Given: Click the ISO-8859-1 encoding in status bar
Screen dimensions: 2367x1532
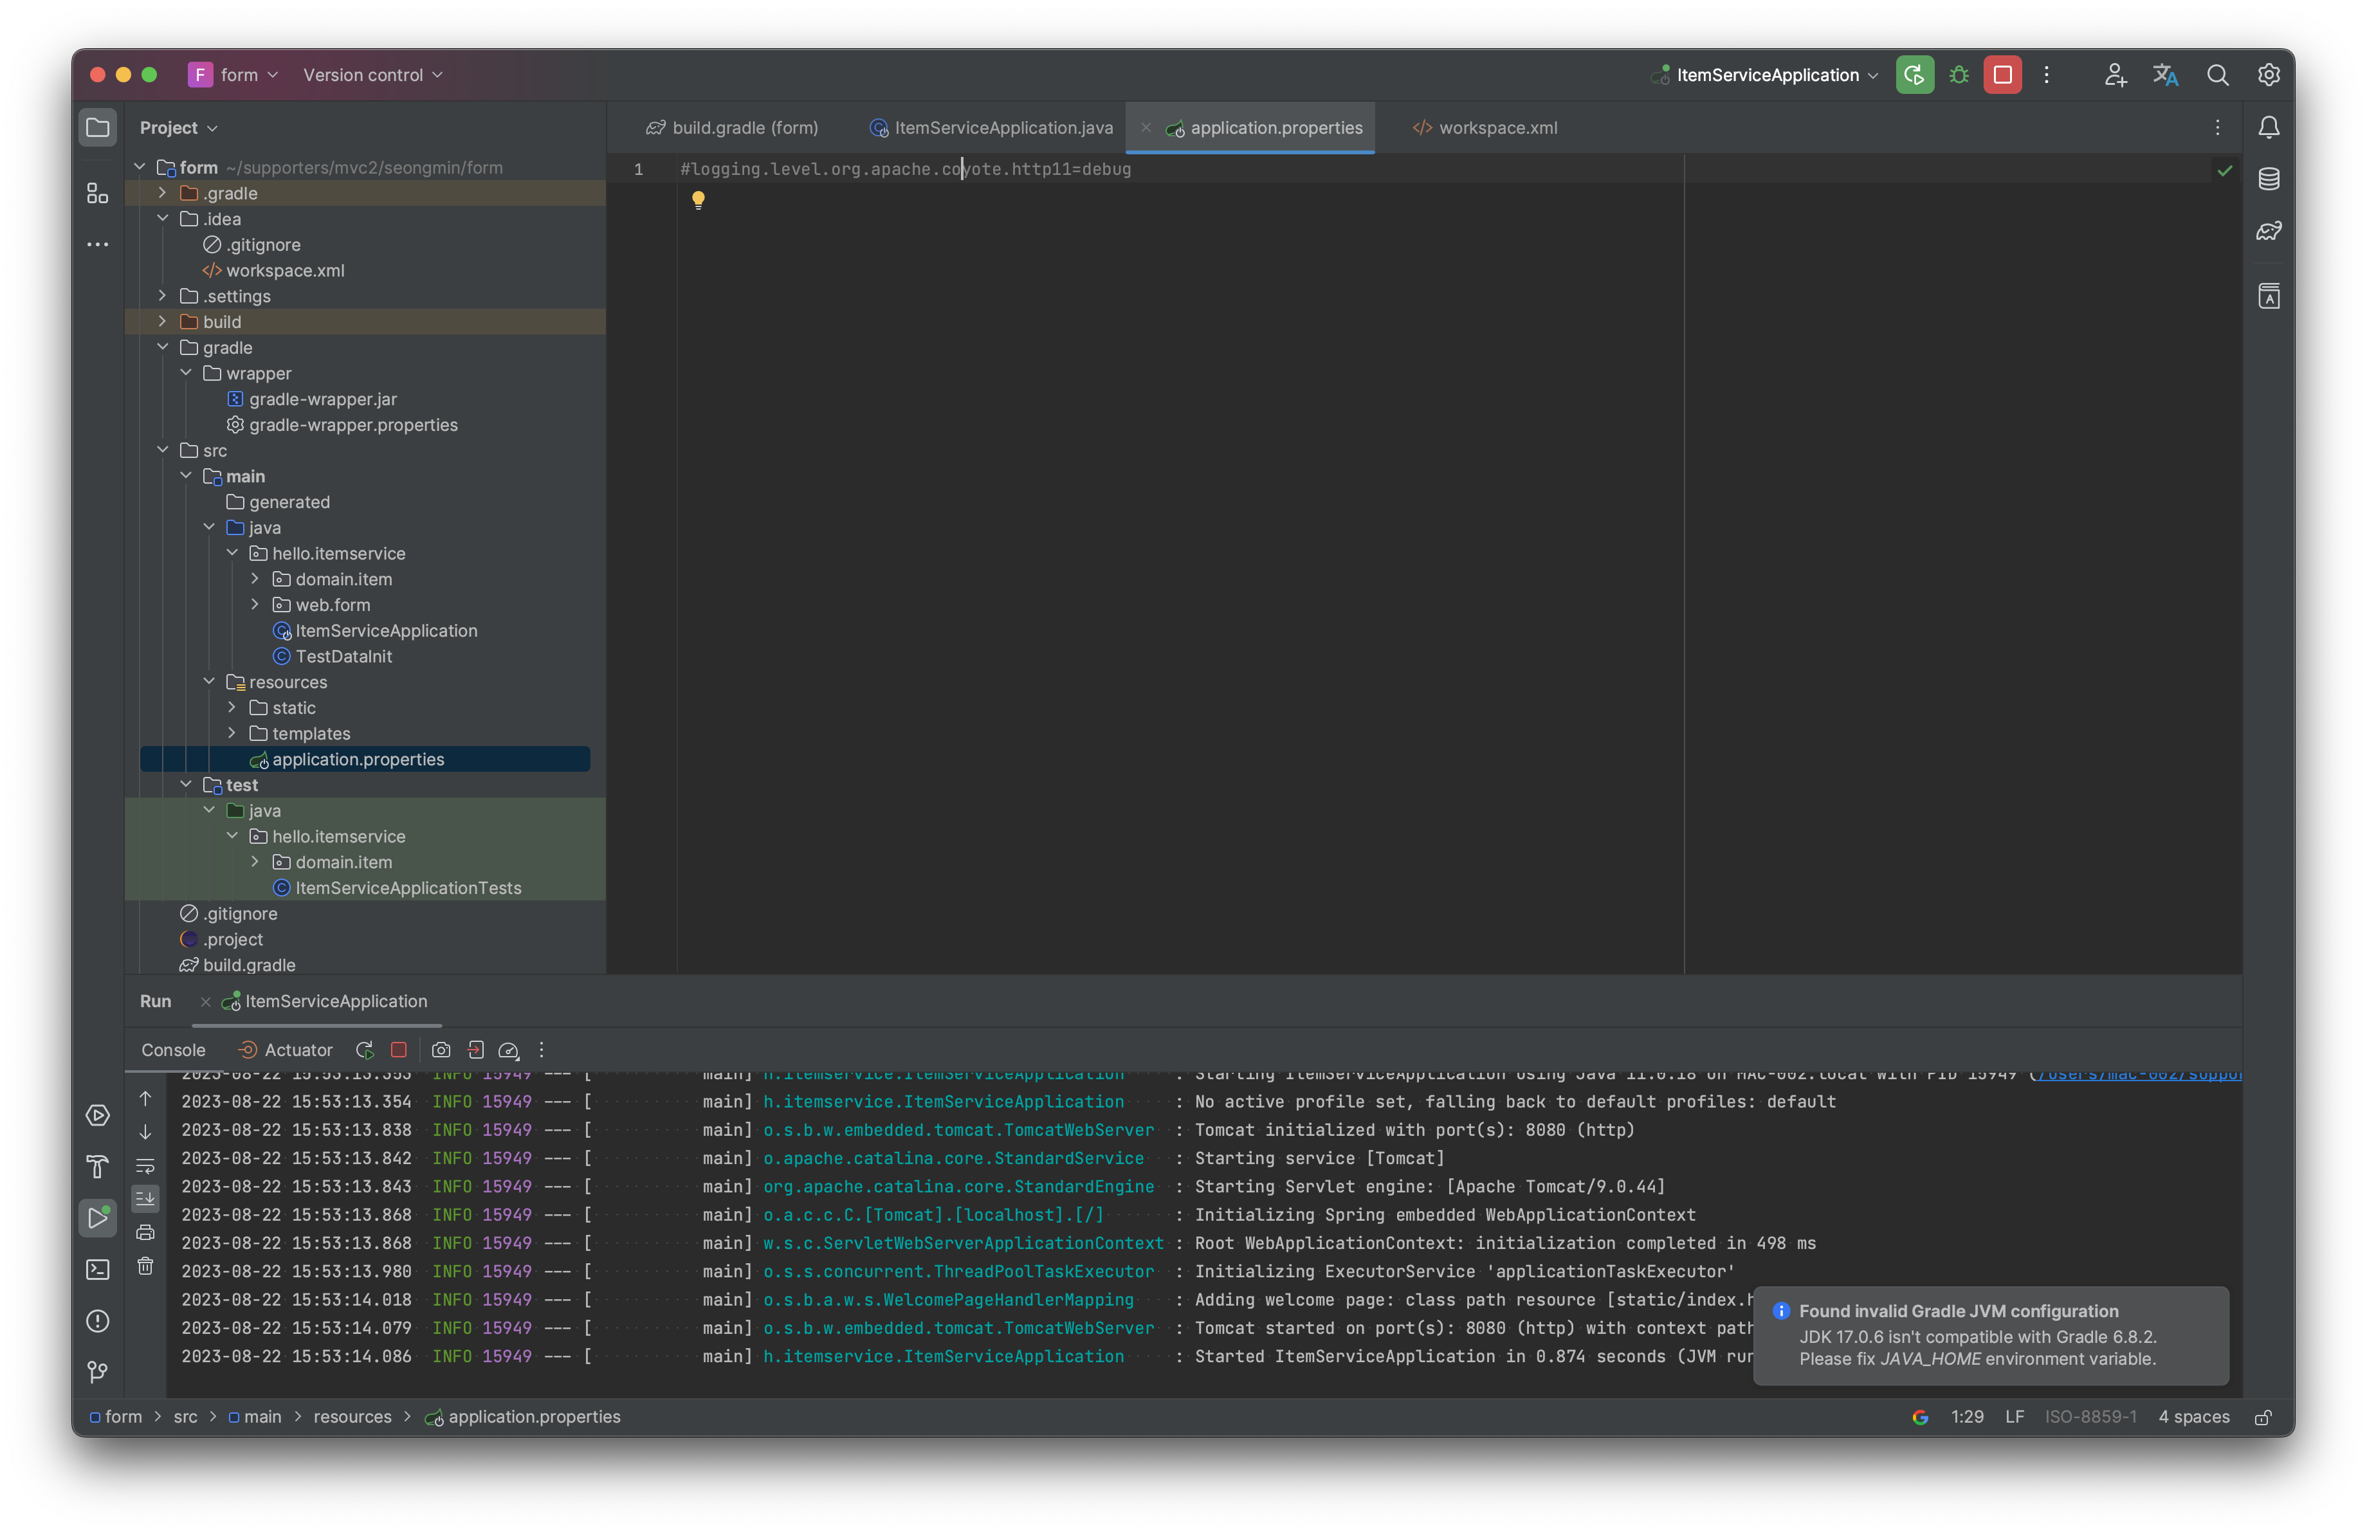Looking at the screenshot, I should point(2090,1418).
